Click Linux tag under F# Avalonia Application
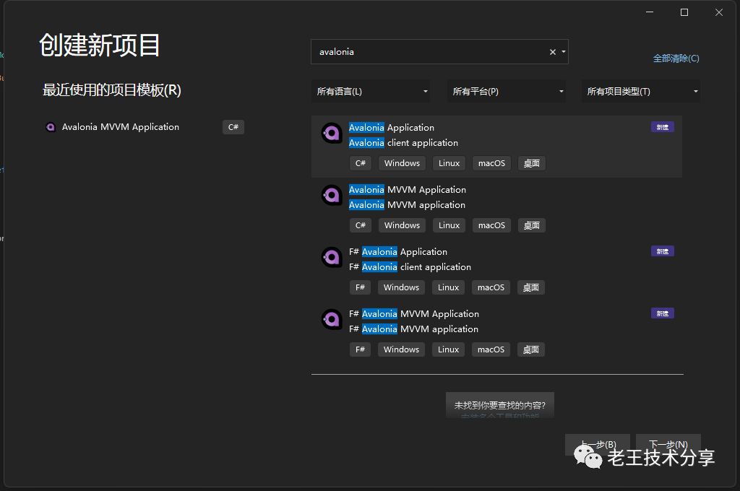Image resolution: width=740 pixels, height=491 pixels. (448, 287)
